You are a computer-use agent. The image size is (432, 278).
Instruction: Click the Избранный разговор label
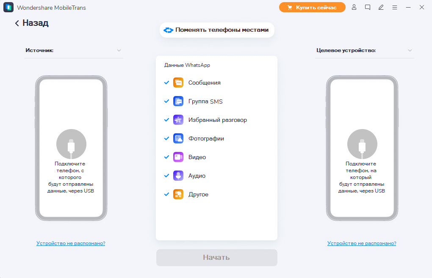coord(218,120)
